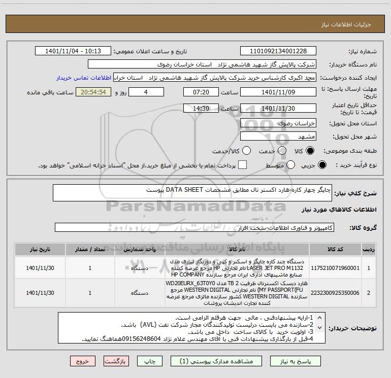Click the کد کالا column header
Screen dimensions: 391x378
(x=335, y=249)
